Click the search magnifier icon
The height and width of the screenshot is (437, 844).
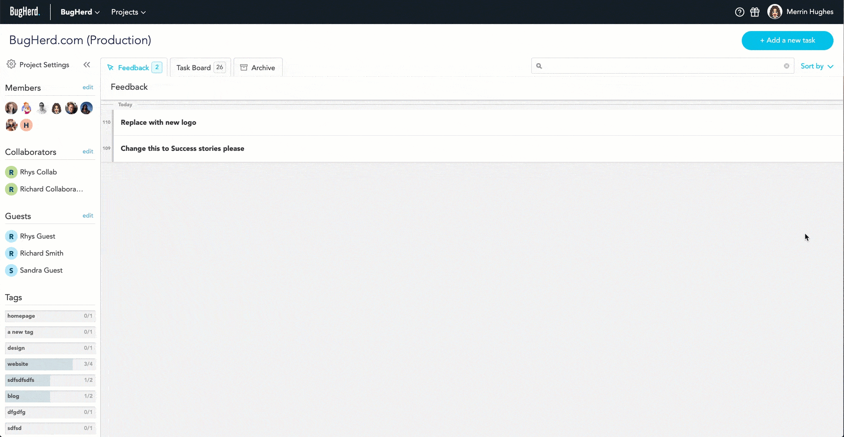(539, 66)
